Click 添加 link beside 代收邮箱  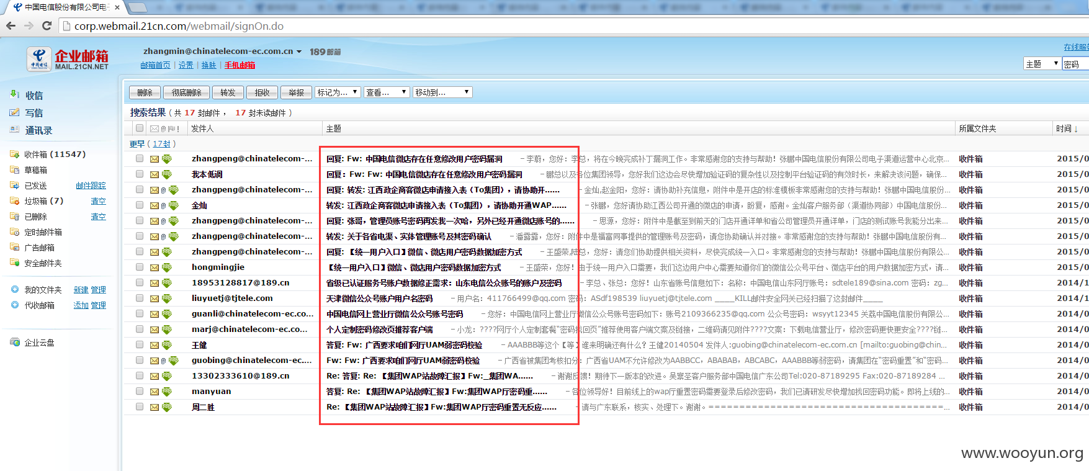coord(81,305)
